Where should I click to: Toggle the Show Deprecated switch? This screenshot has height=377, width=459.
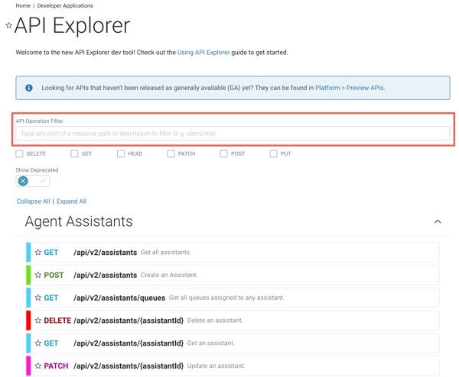tap(33, 181)
